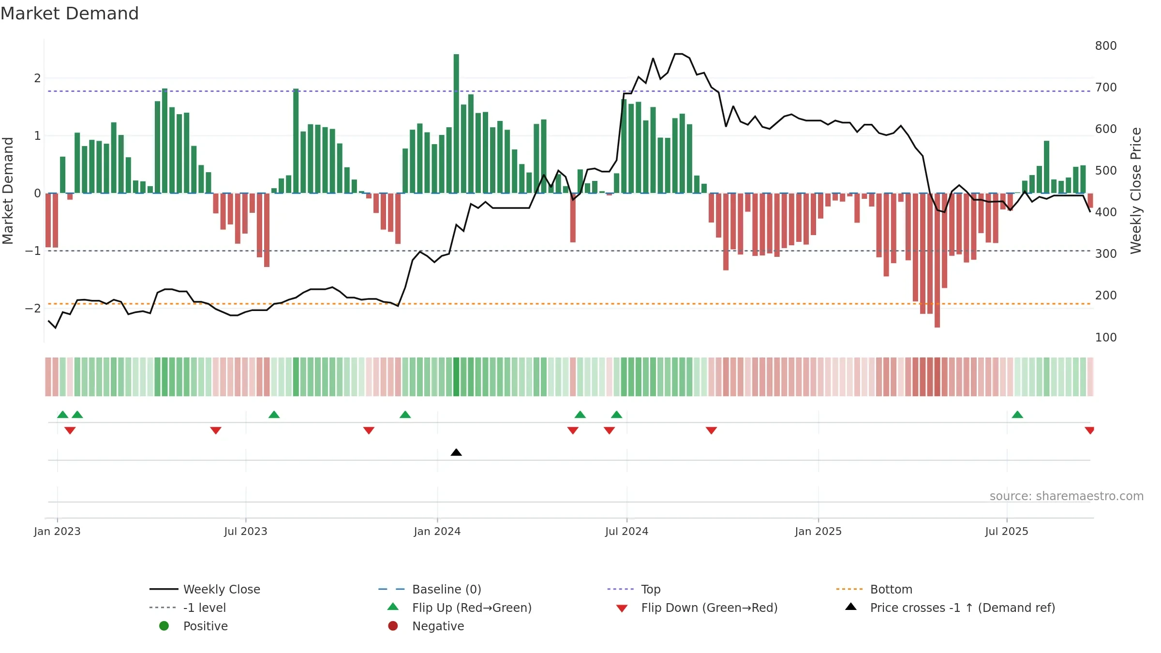Click the 100 price axis label
1161x653 pixels.
(x=1106, y=338)
